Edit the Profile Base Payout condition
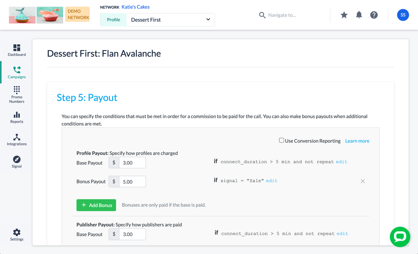Viewport: 418px width, 254px height. tap(341, 162)
